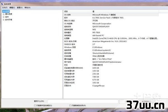Select the 其他 OS 描述 row
The width and height of the screenshot is (168, 112).
coord(111,21)
